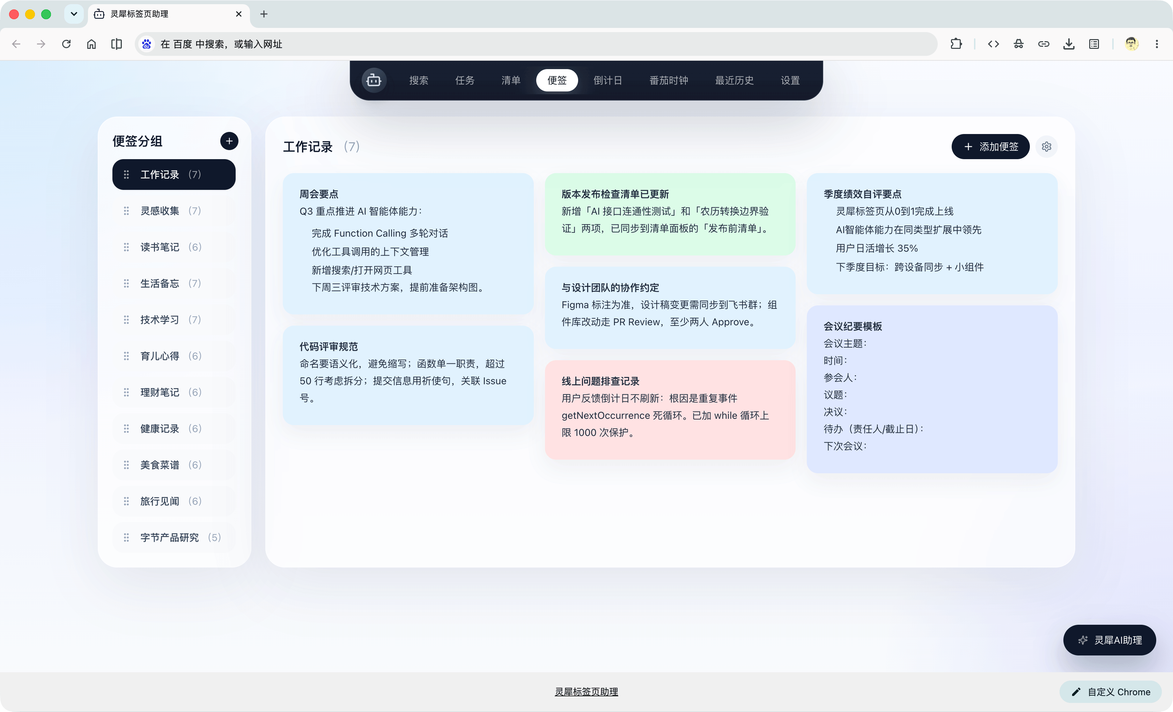This screenshot has width=1173, height=712.
Task: Select 读书笔记 note group
Action: click(x=174, y=247)
